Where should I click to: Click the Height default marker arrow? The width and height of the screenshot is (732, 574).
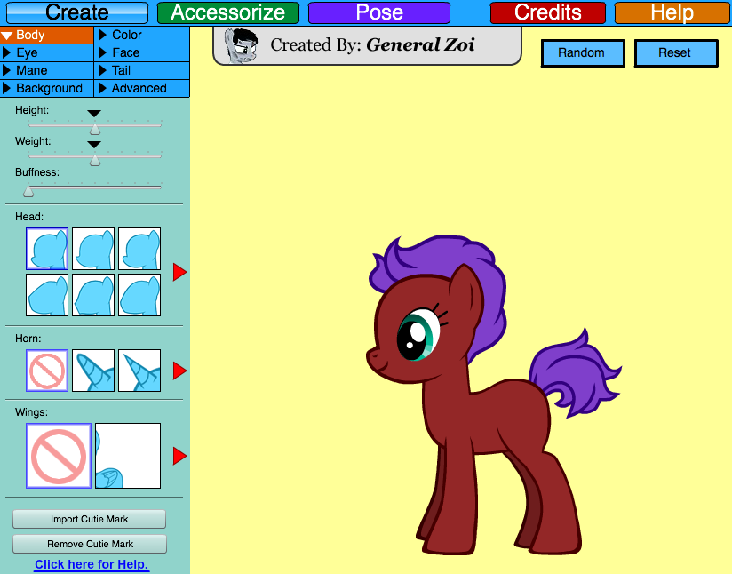94,114
